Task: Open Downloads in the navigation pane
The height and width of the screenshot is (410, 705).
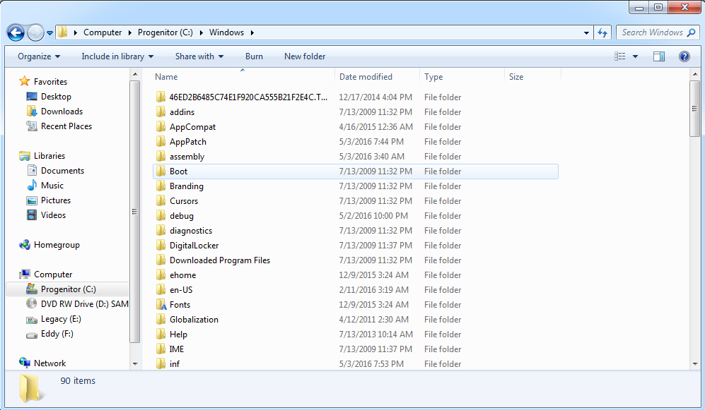Action: tap(62, 111)
